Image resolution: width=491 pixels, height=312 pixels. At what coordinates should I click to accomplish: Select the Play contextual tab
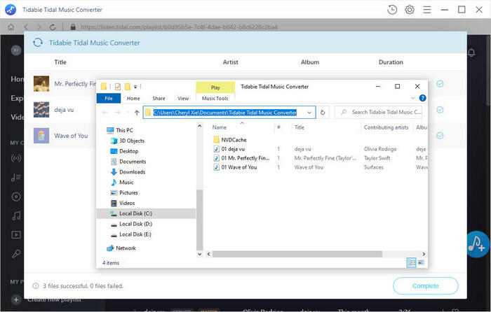point(215,87)
